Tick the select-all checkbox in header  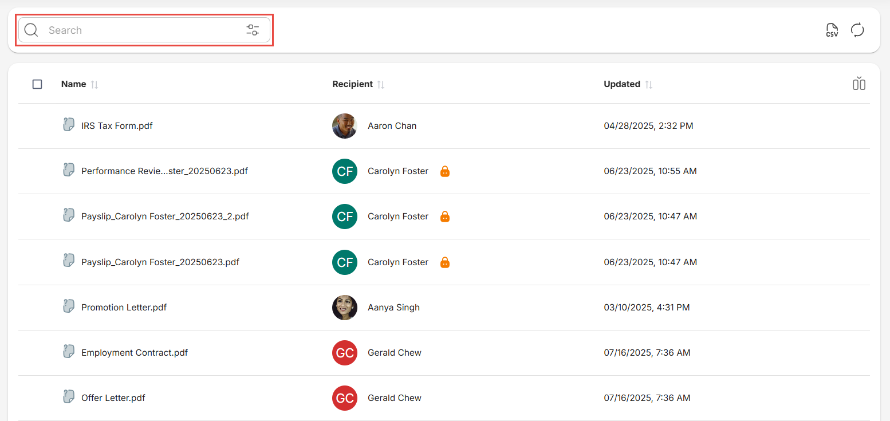click(37, 84)
